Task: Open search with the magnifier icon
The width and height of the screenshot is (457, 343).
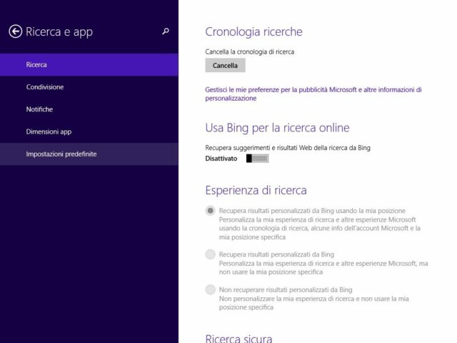Action: [166, 31]
